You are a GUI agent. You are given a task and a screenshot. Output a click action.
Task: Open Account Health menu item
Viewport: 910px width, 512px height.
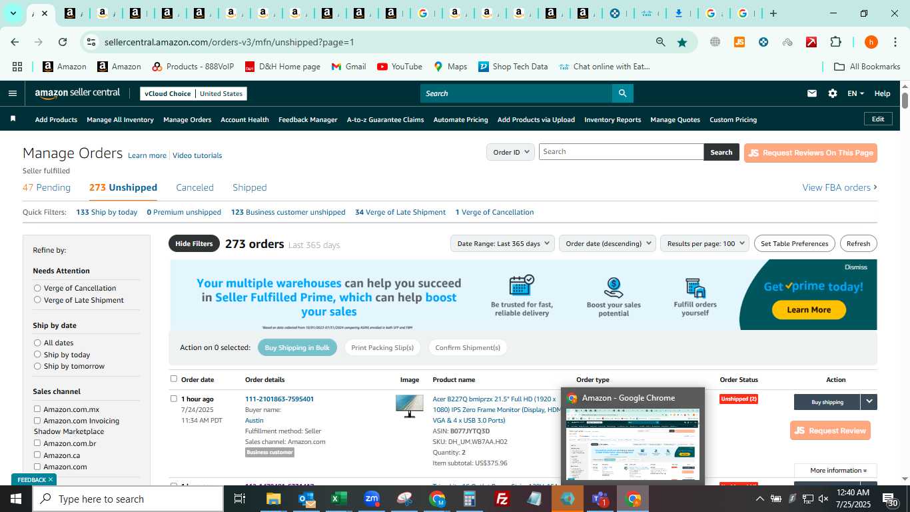244,119
